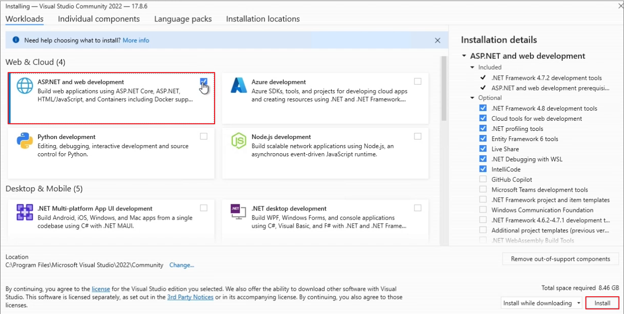Image resolution: width=624 pixels, height=314 pixels.
Task: Click the Node.js development hexagon icon
Action: coord(239,141)
